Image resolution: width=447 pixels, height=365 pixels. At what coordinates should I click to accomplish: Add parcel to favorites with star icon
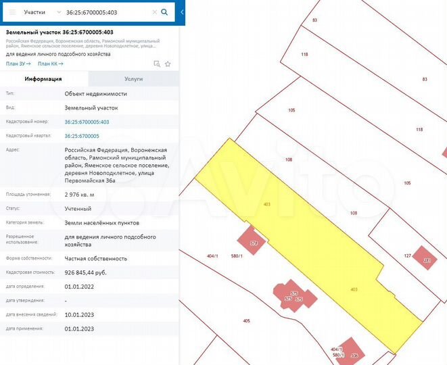(x=167, y=64)
